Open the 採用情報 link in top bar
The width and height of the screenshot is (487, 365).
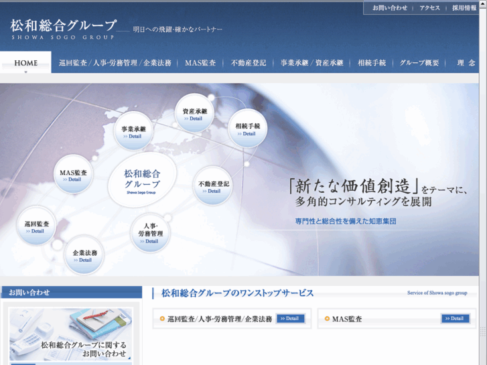[x=464, y=8]
